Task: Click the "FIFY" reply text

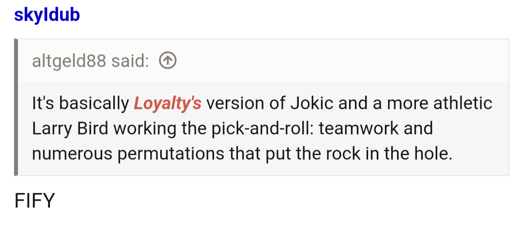Action: 34,200
